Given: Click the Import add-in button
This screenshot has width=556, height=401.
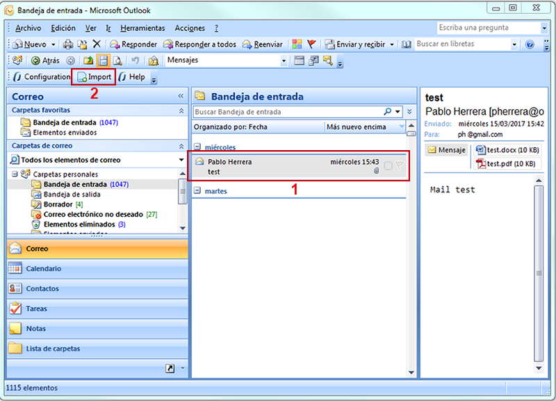Looking at the screenshot, I should (94, 77).
